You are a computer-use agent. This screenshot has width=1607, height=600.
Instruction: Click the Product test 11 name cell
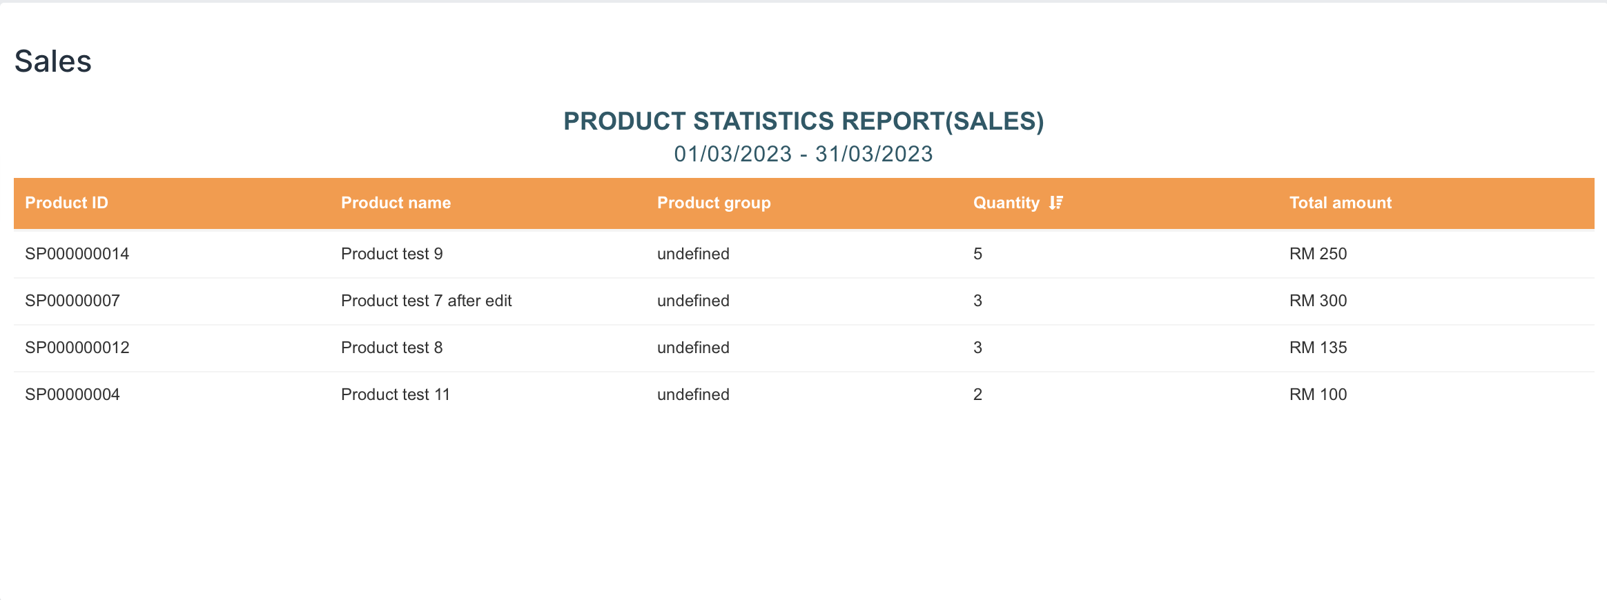[395, 394]
